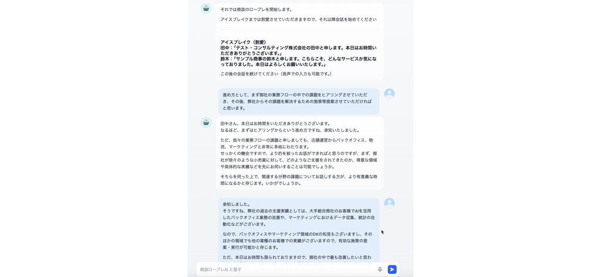Click the user text about 大手総合商社 AI実績
The width and height of the screenshot is (601, 277).
click(x=299, y=217)
